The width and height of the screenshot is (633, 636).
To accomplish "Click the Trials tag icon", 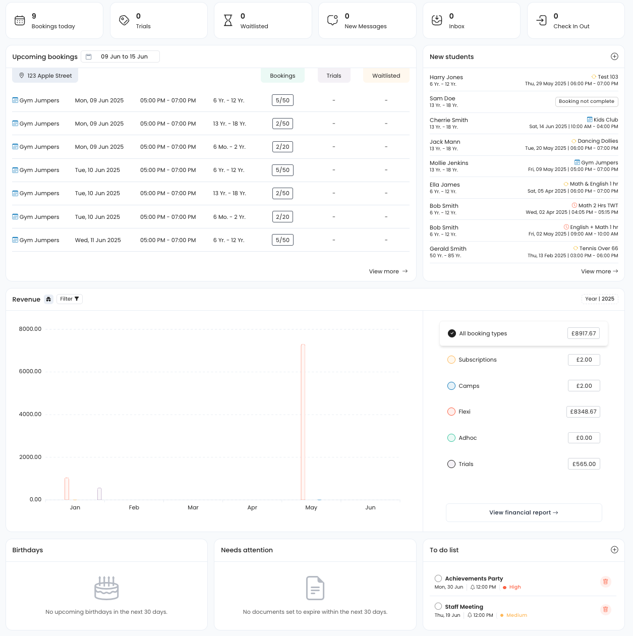I will click(x=124, y=21).
